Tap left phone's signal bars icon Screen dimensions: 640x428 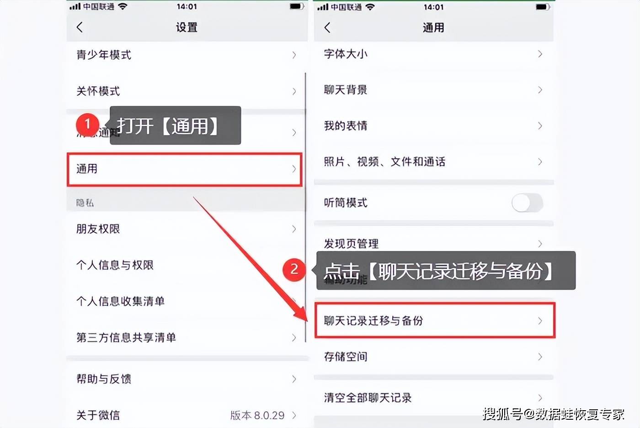(75, 6)
